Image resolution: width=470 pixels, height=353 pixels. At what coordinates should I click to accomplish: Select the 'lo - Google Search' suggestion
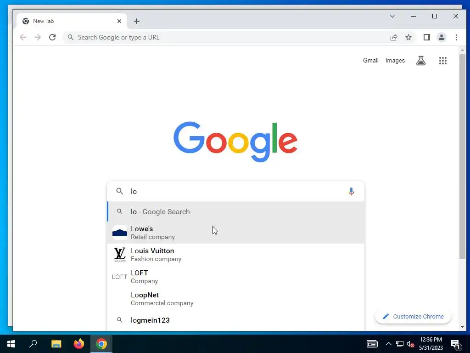tap(235, 211)
